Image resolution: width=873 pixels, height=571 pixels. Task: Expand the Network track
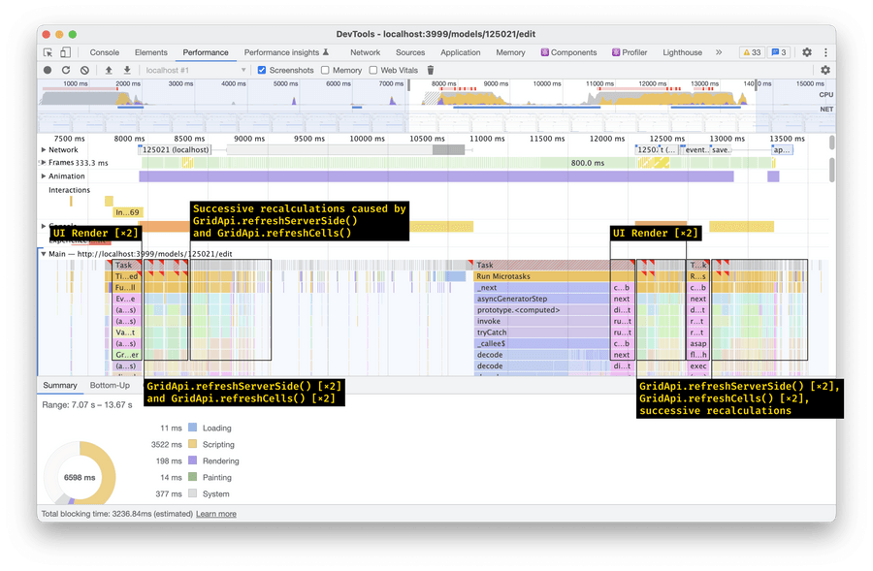(44, 150)
